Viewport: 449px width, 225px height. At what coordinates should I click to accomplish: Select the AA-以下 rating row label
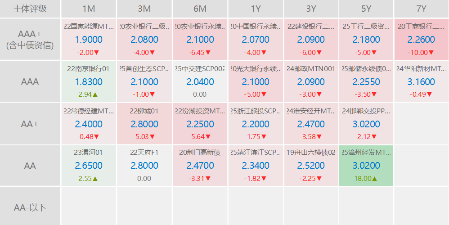point(30,207)
